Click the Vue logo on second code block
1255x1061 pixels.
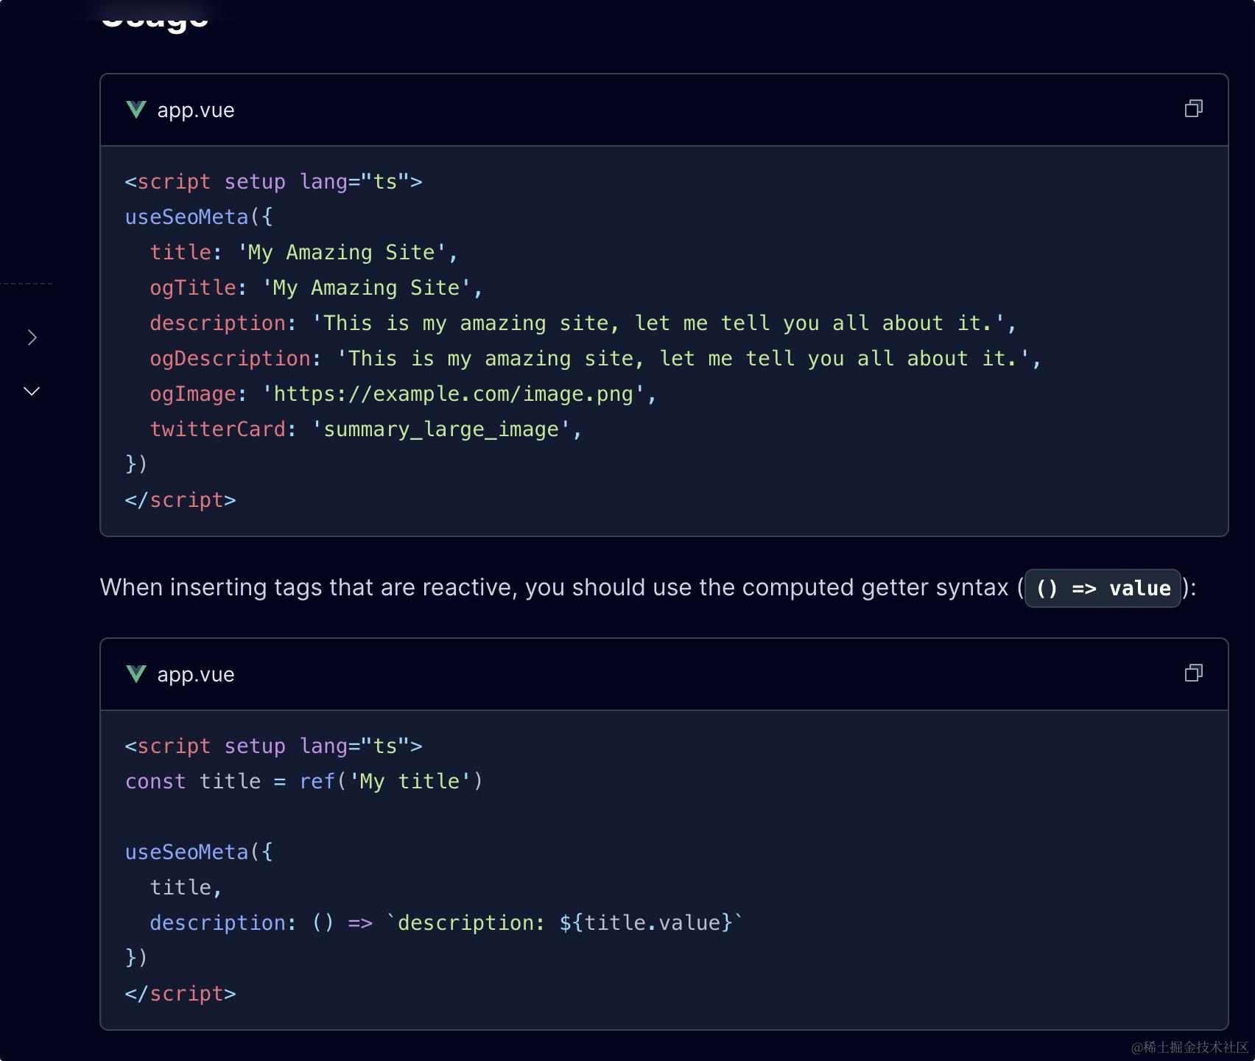coord(136,674)
